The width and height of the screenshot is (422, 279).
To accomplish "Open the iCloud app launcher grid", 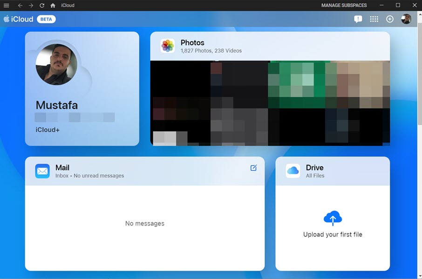I will coord(374,19).
